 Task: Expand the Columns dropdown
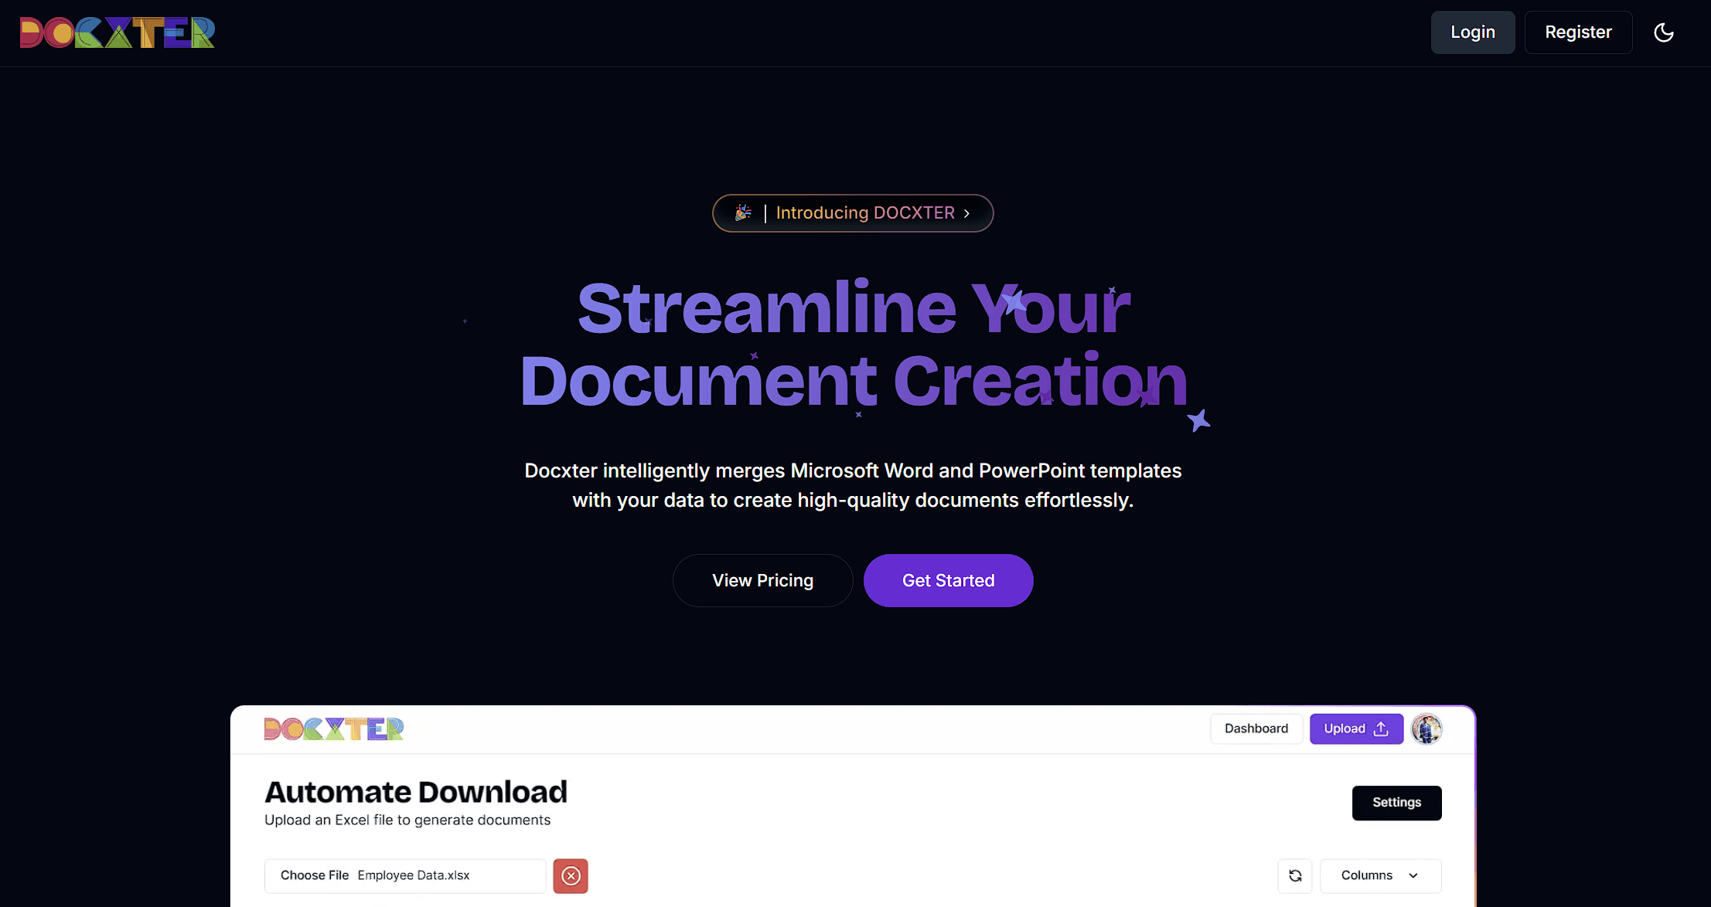tap(1380, 875)
